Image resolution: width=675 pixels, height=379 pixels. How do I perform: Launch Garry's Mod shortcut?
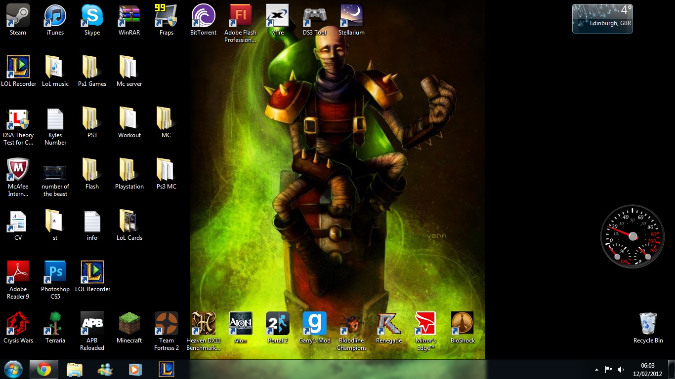click(314, 324)
